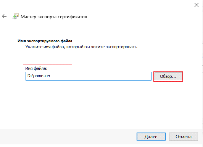Close the wizard with the X
Screen dimensions: 203x147
(197, 5)
